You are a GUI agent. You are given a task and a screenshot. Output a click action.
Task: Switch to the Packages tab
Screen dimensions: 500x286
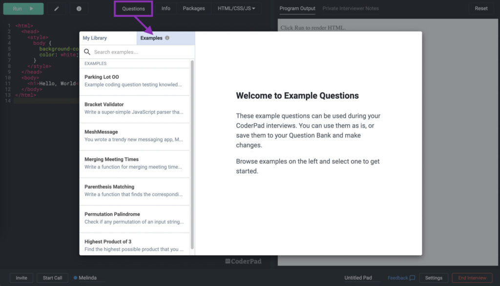[x=193, y=8]
